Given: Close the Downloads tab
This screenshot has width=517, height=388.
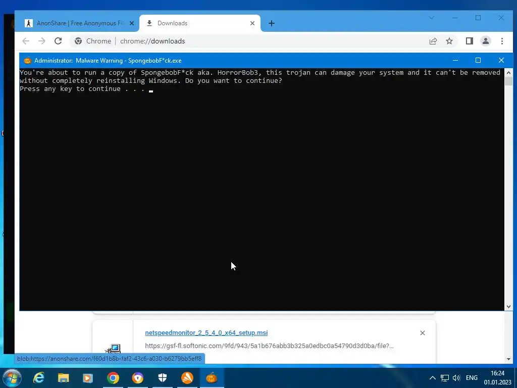Looking at the screenshot, I should pyautogui.click(x=252, y=23).
